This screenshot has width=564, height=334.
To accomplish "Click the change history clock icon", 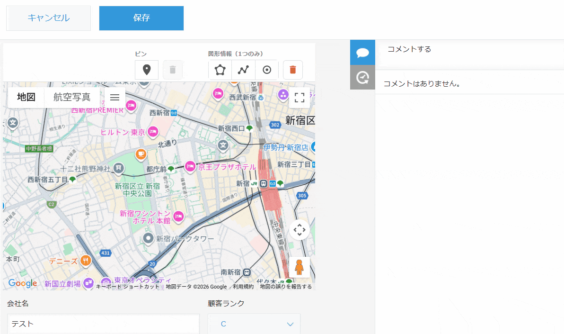I will point(362,77).
